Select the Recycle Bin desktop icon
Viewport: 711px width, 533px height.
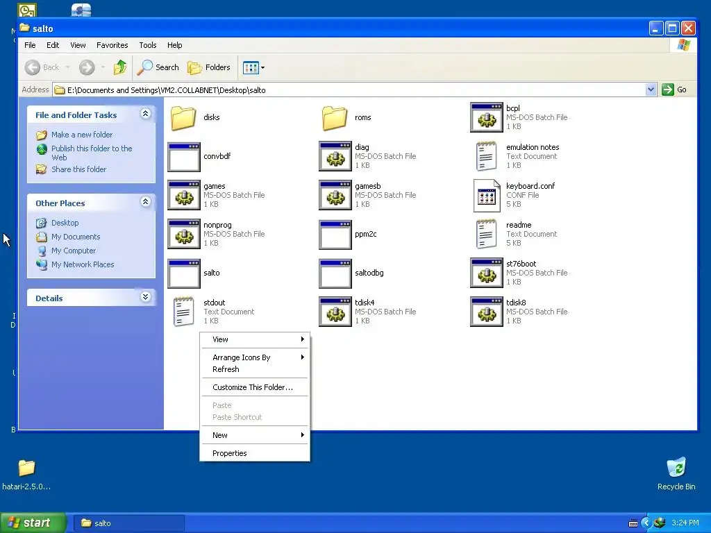[x=676, y=475]
